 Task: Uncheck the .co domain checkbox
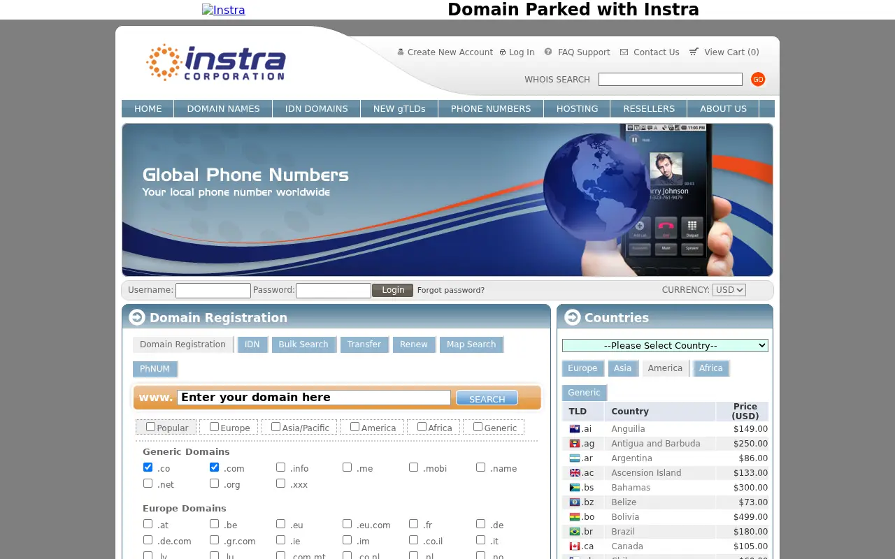(148, 467)
